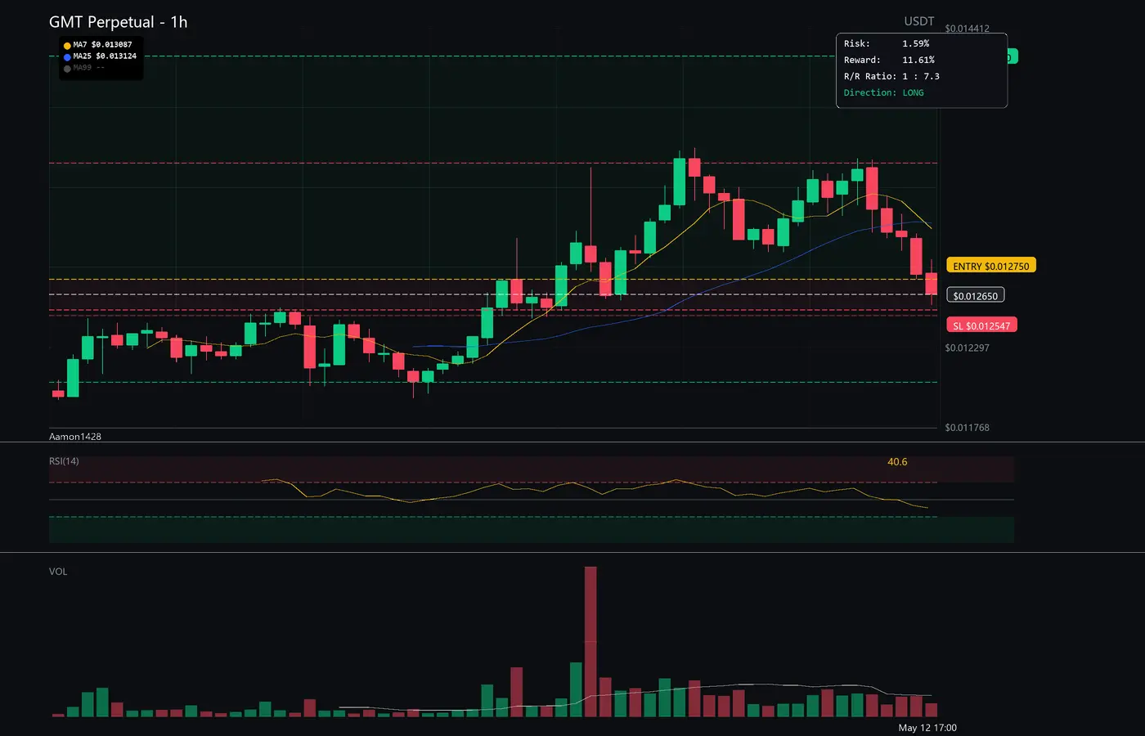The width and height of the screenshot is (1145, 736).
Task: Click the SL $0.012547 stop-loss tag
Action: coord(981,325)
